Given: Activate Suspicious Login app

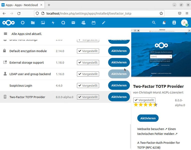Looking at the screenshot, I should pyautogui.click(x=119, y=85).
